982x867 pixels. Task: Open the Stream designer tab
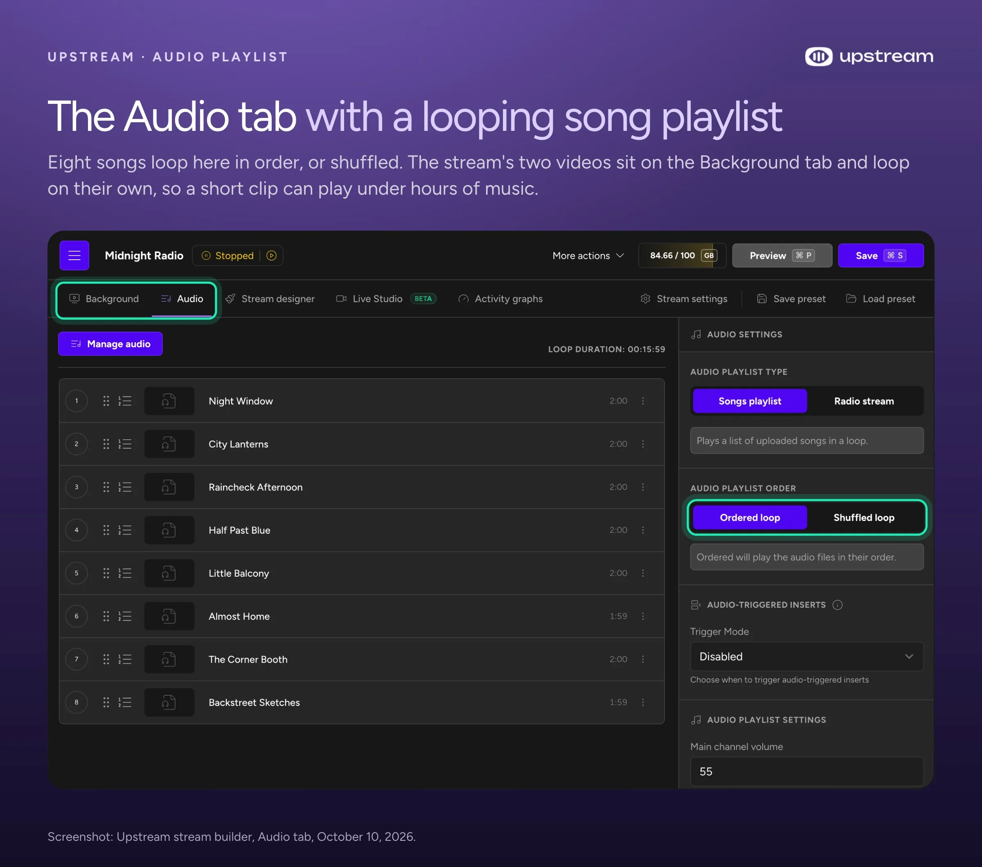pos(270,299)
